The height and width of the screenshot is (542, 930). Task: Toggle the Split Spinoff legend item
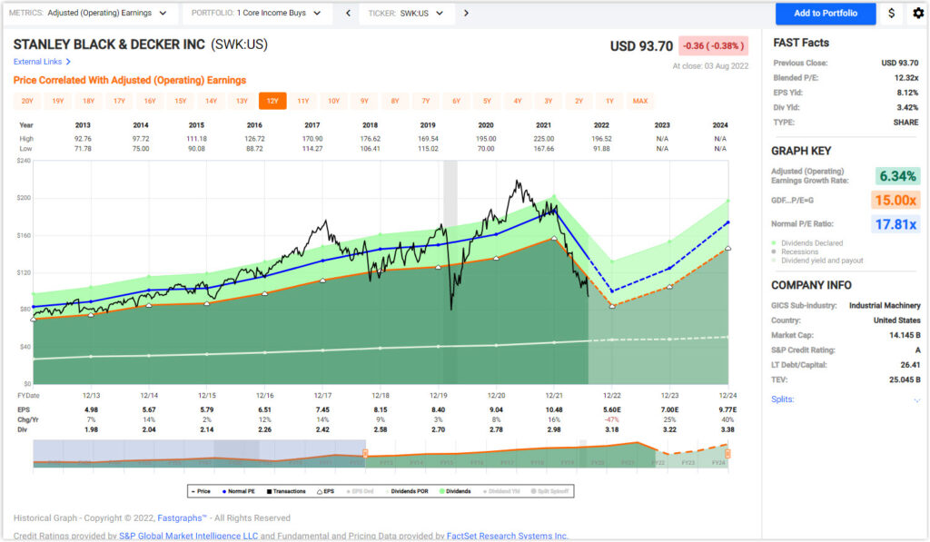click(549, 491)
